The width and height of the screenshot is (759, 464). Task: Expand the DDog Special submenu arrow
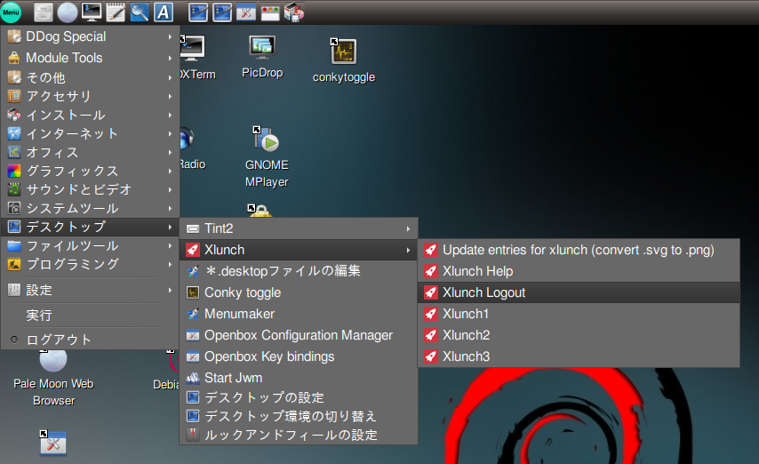click(170, 36)
